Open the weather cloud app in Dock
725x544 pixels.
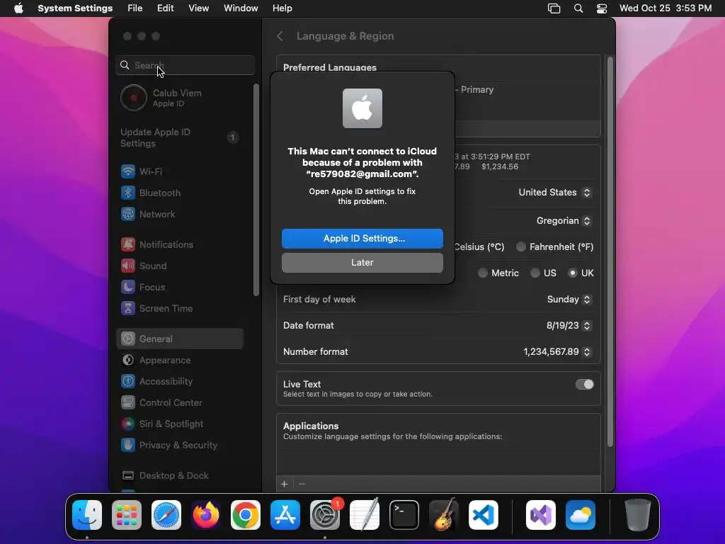[x=581, y=515]
